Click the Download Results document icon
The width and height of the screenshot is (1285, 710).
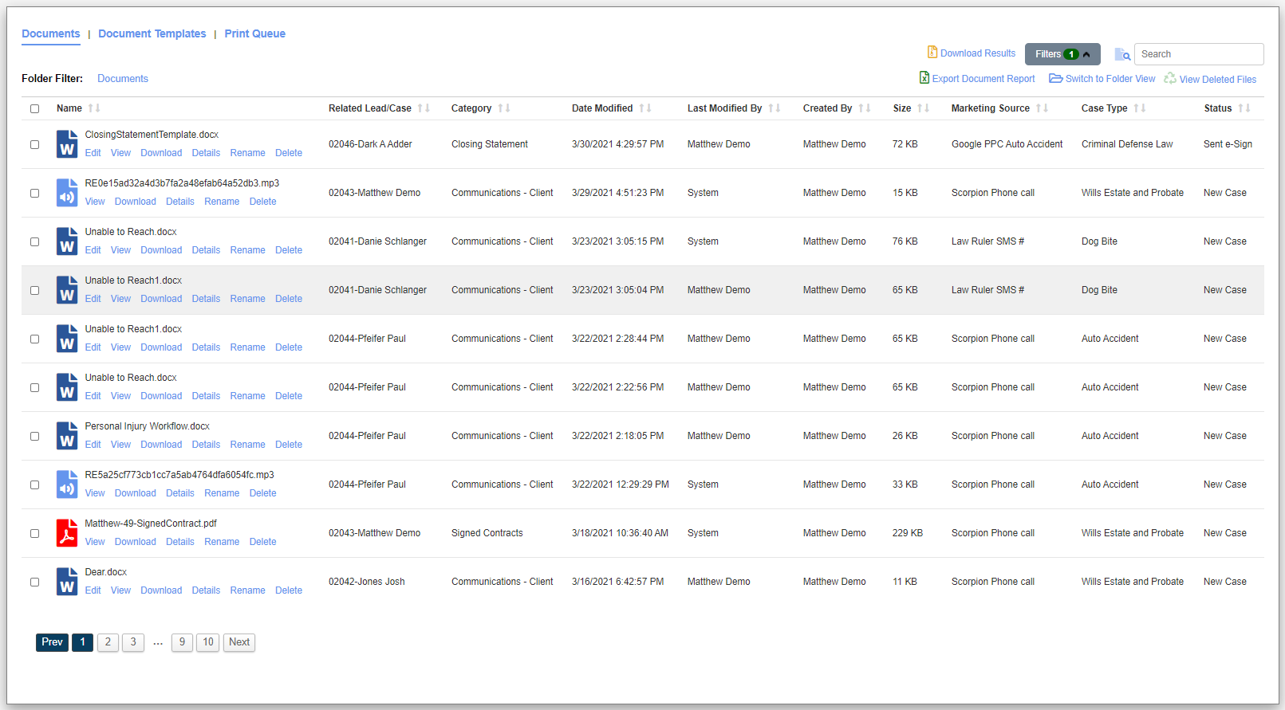point(932,53)
